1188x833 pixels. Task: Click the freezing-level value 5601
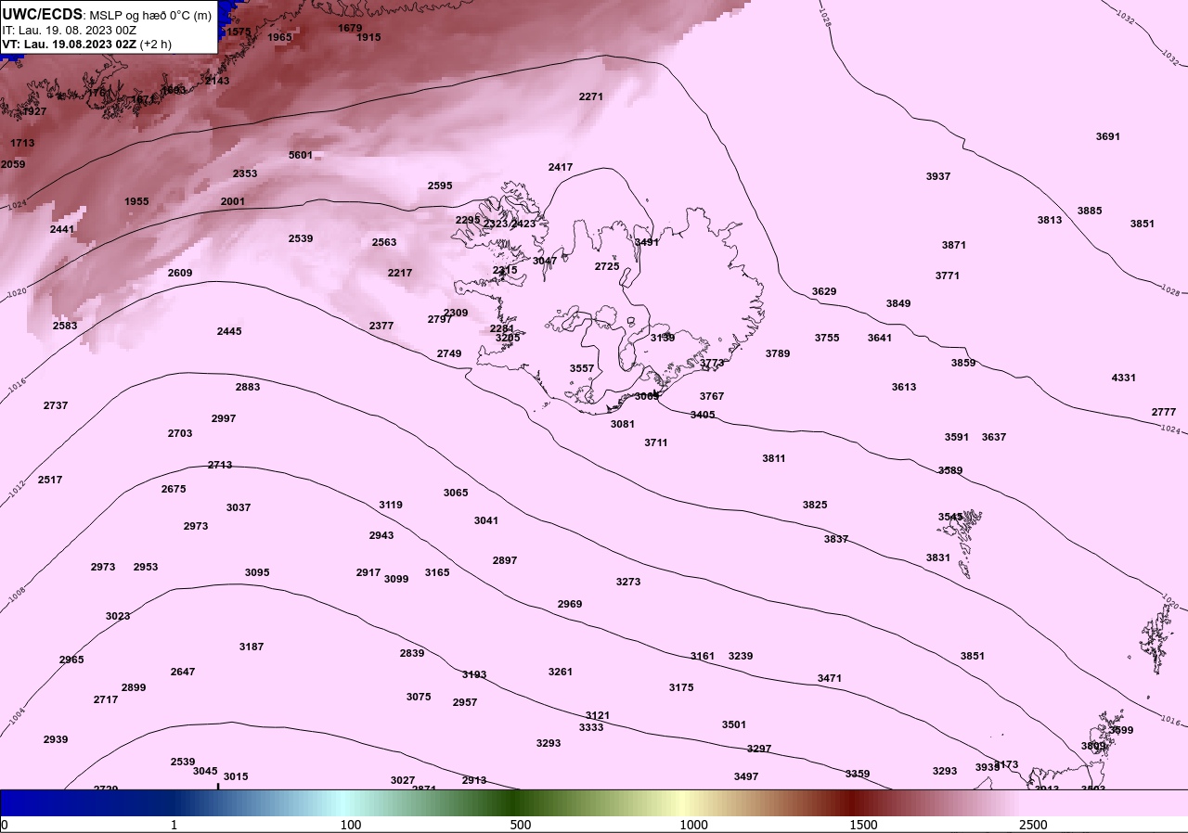(301, 155)
